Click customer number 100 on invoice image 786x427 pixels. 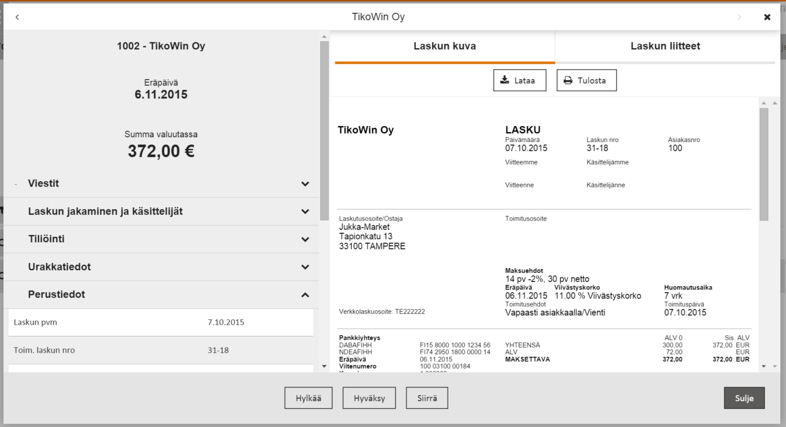pos(675,148)
